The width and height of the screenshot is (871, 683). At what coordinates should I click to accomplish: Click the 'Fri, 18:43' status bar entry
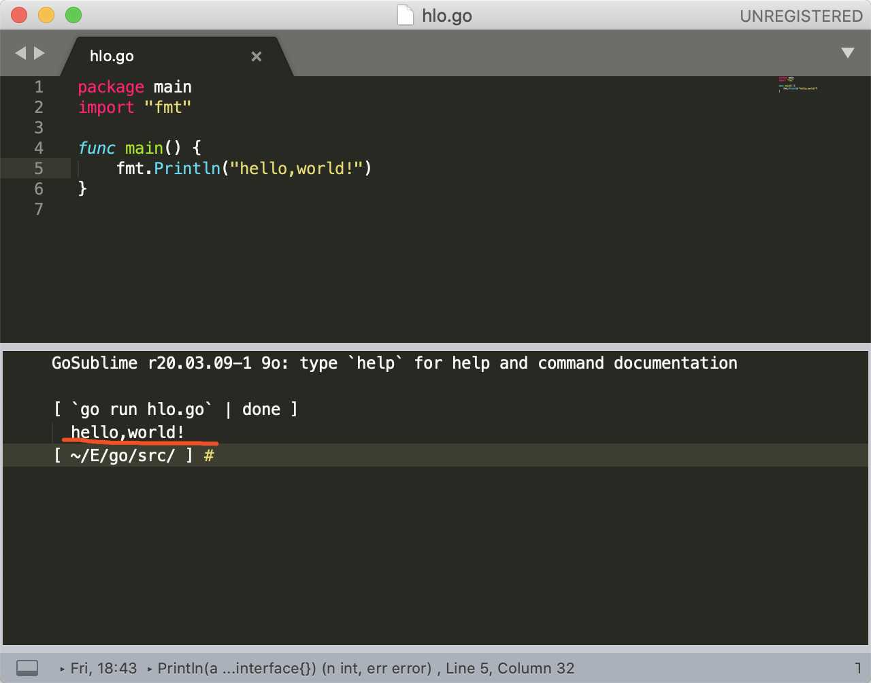(103, 668)
